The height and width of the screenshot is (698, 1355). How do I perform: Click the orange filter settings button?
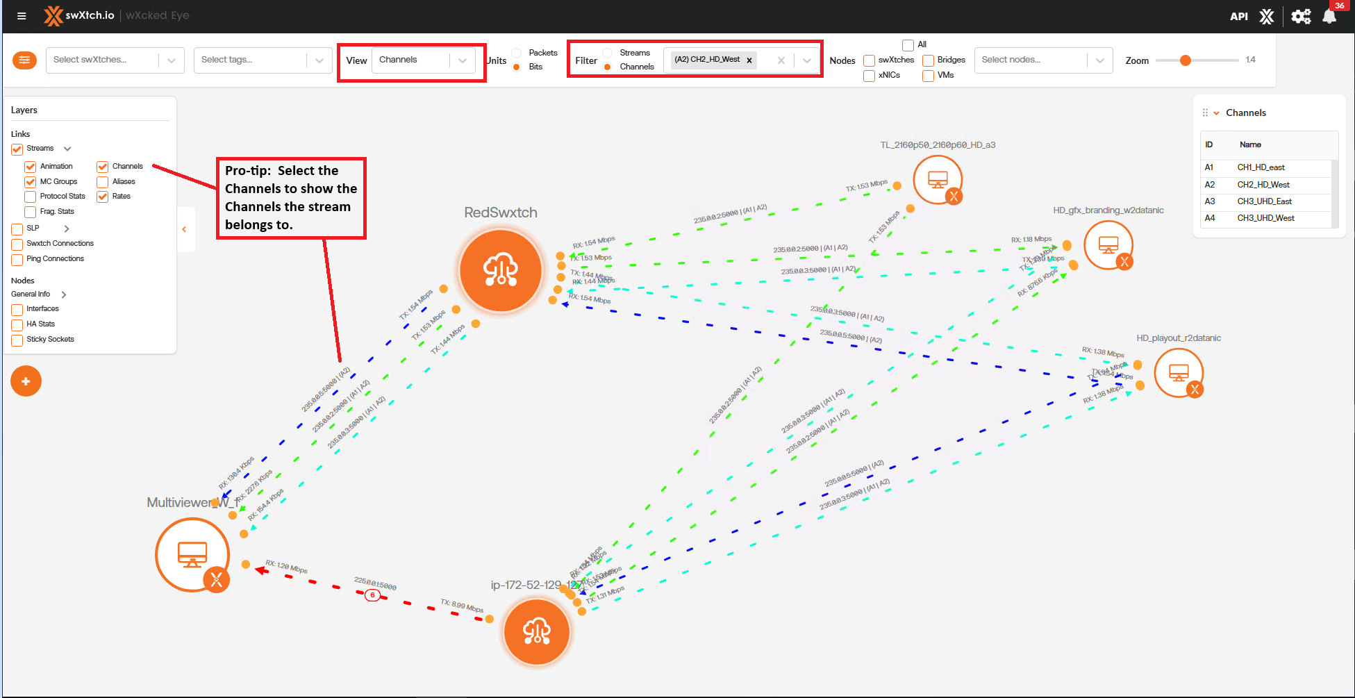[x=24, y=60]
